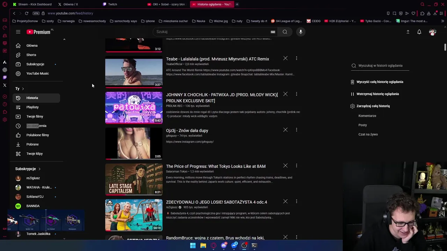Viewport: 447px width, 251px height.
Task: Remove ZDECYDOWALI O JEGO LOSIE from history
Action: 285,201
